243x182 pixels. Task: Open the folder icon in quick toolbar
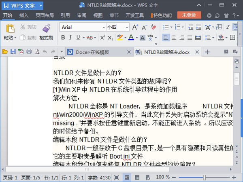5,52
